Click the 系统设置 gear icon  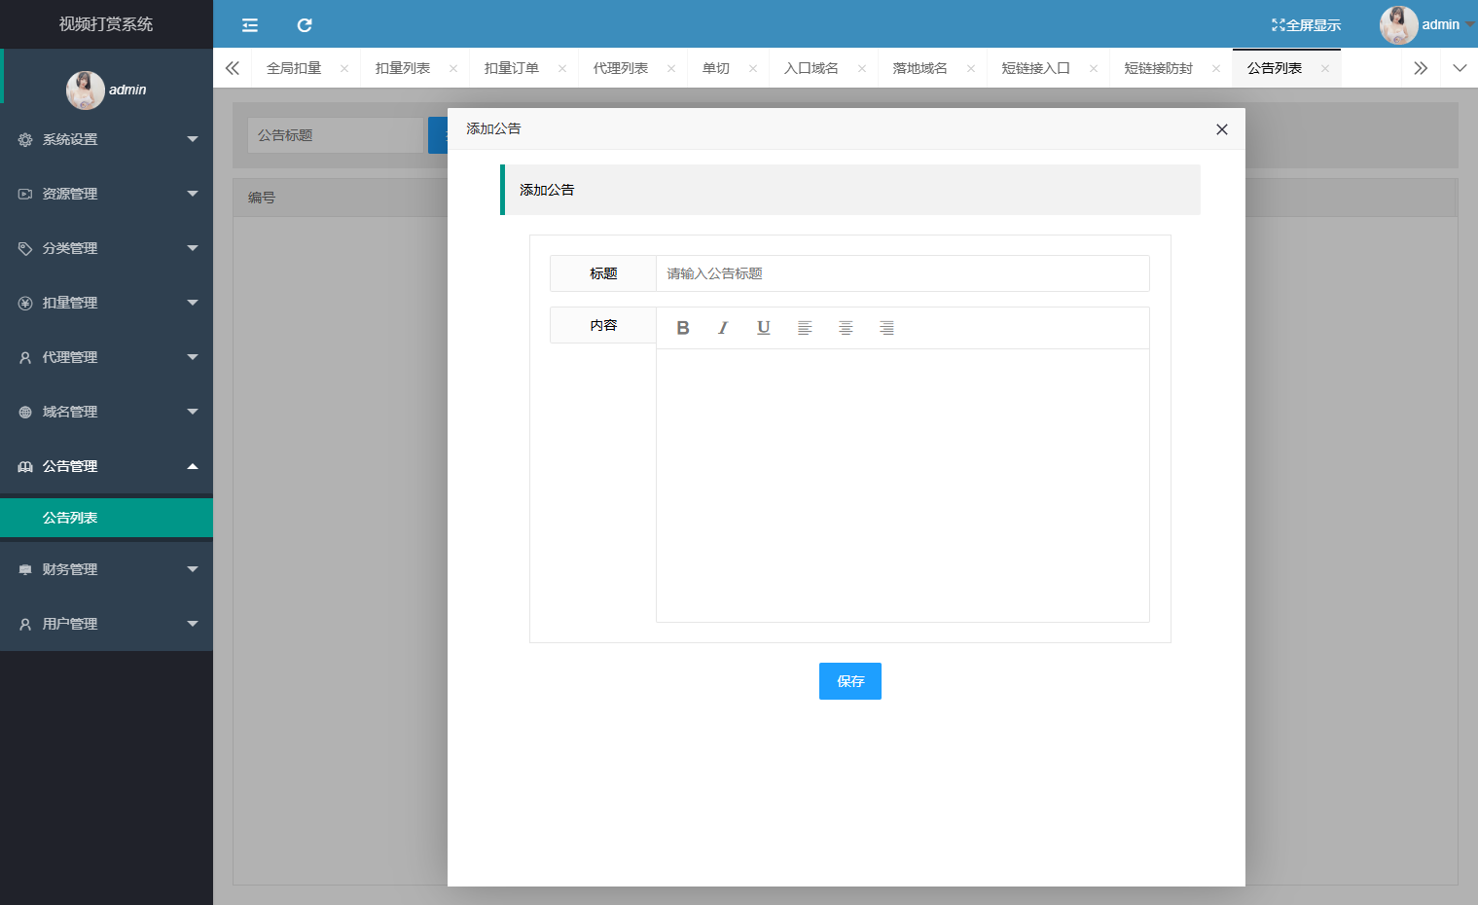[25, 140]
